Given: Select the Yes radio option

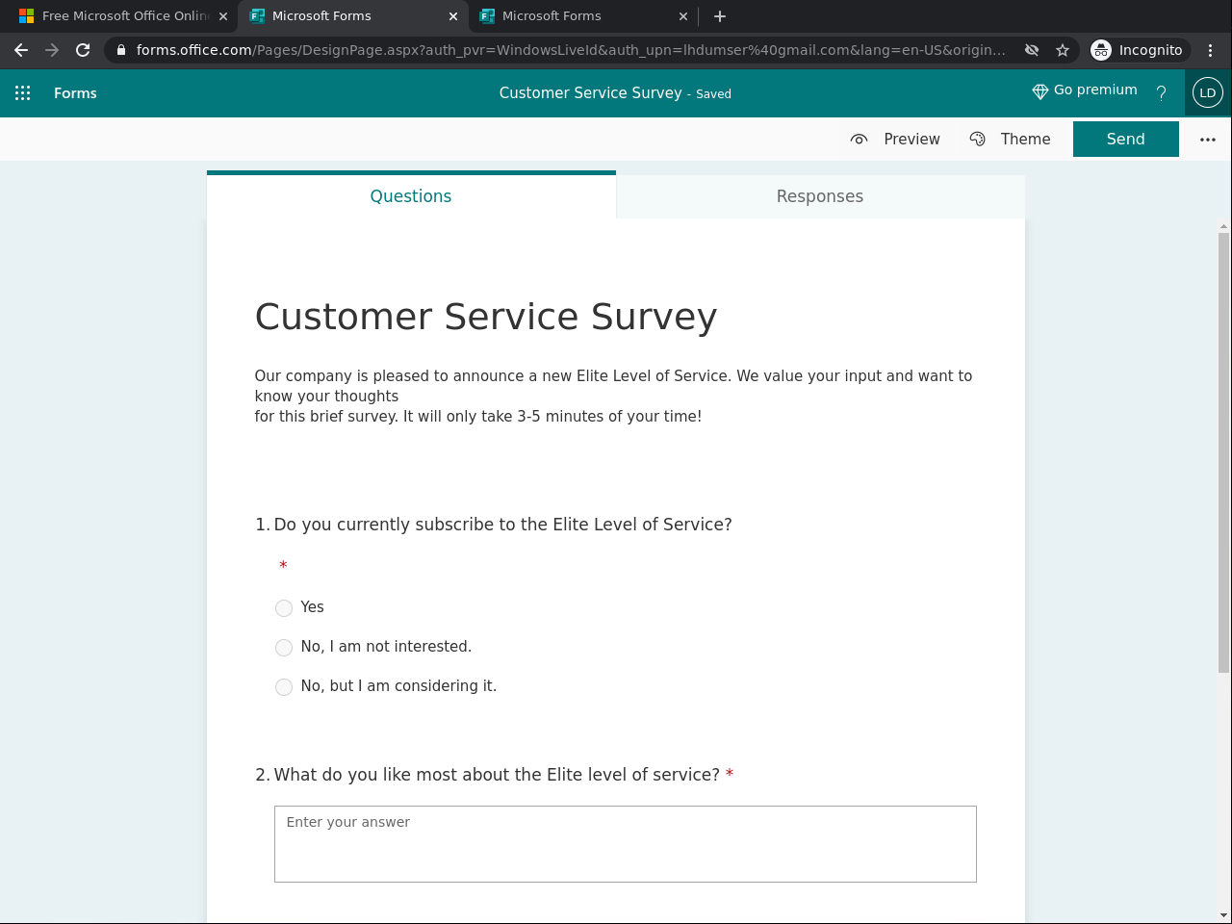Looking at the screenshot, I should 284,608.
